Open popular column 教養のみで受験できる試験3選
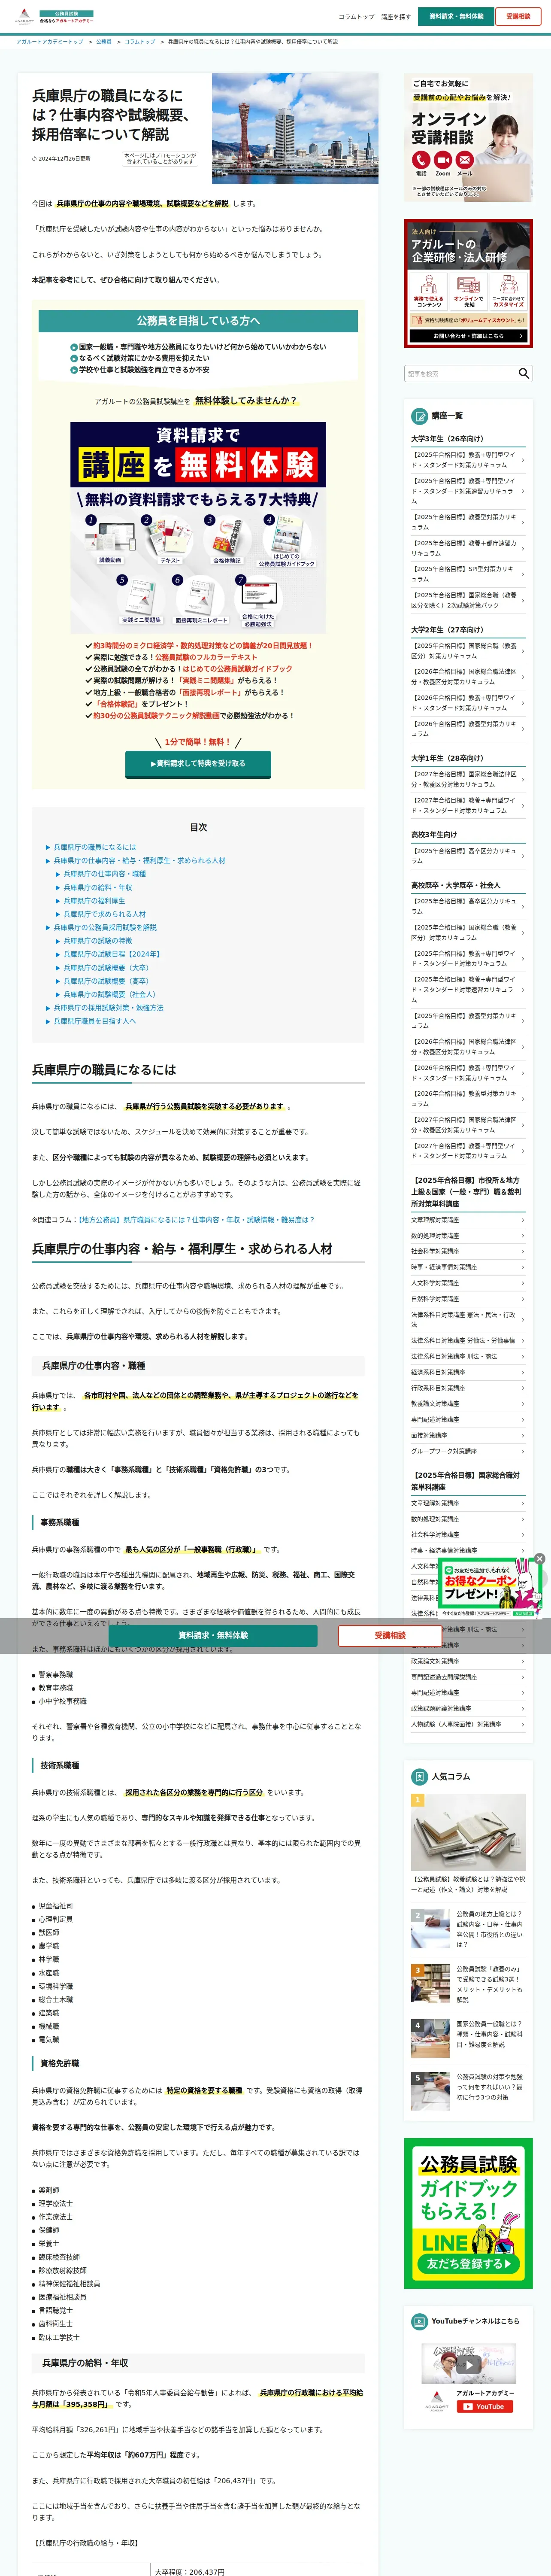This screenshot has height=2576, width=551. (468, 1985)
